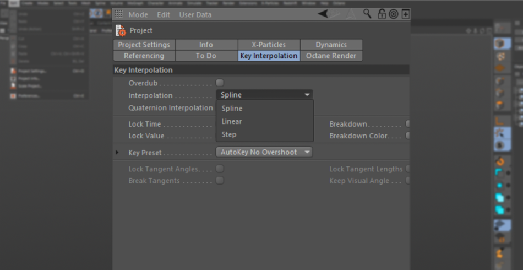Toggle the orange magnet Snap icon
Image resolution: width=523 pixels, height=270 pixels.
[500, 162]
